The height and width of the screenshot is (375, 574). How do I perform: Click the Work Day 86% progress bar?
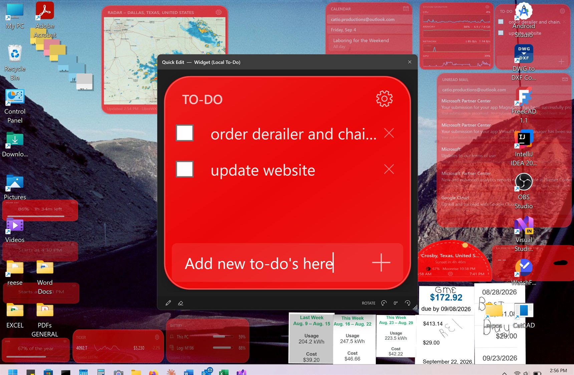[x=40, y=216]
